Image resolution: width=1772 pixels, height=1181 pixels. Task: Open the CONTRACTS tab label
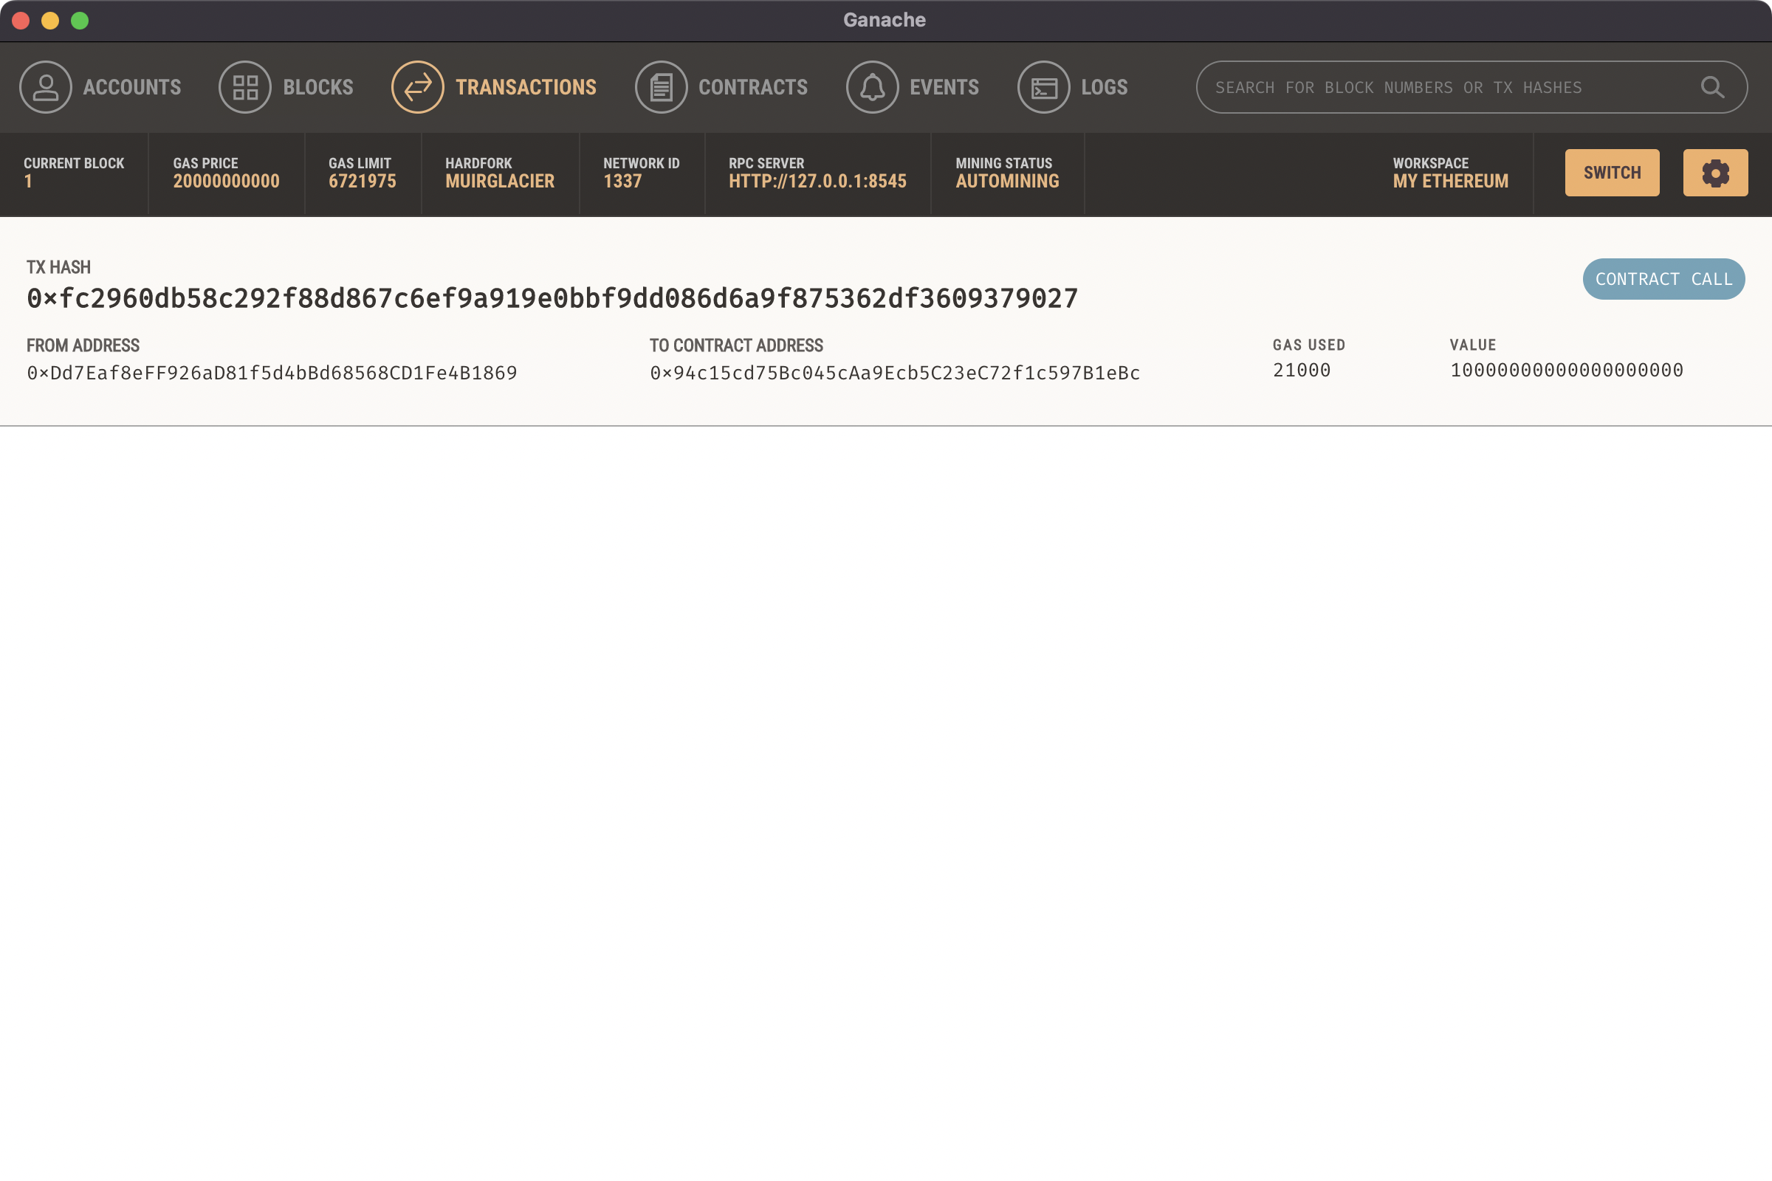[x=752, y=87]
